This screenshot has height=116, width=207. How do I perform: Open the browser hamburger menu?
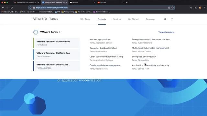(x=204, y=8)
